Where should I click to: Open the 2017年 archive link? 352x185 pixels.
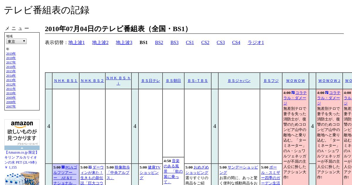11,63
